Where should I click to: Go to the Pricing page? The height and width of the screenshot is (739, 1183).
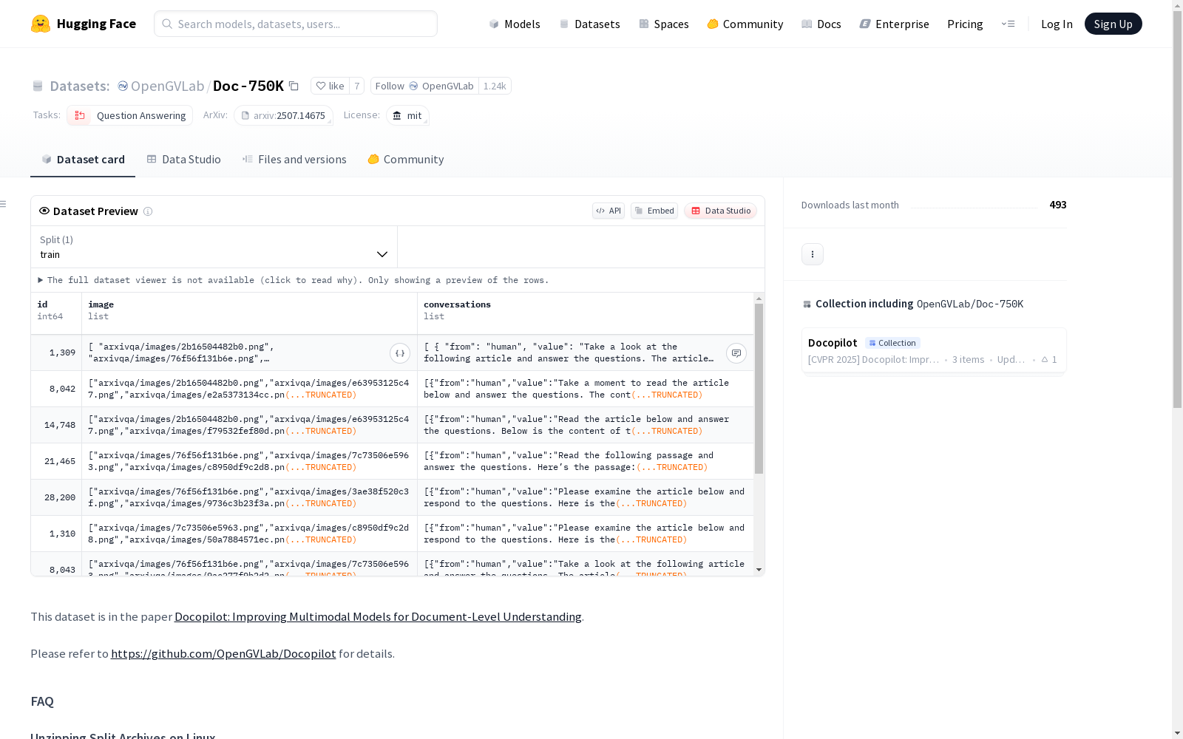pos(965,24)
